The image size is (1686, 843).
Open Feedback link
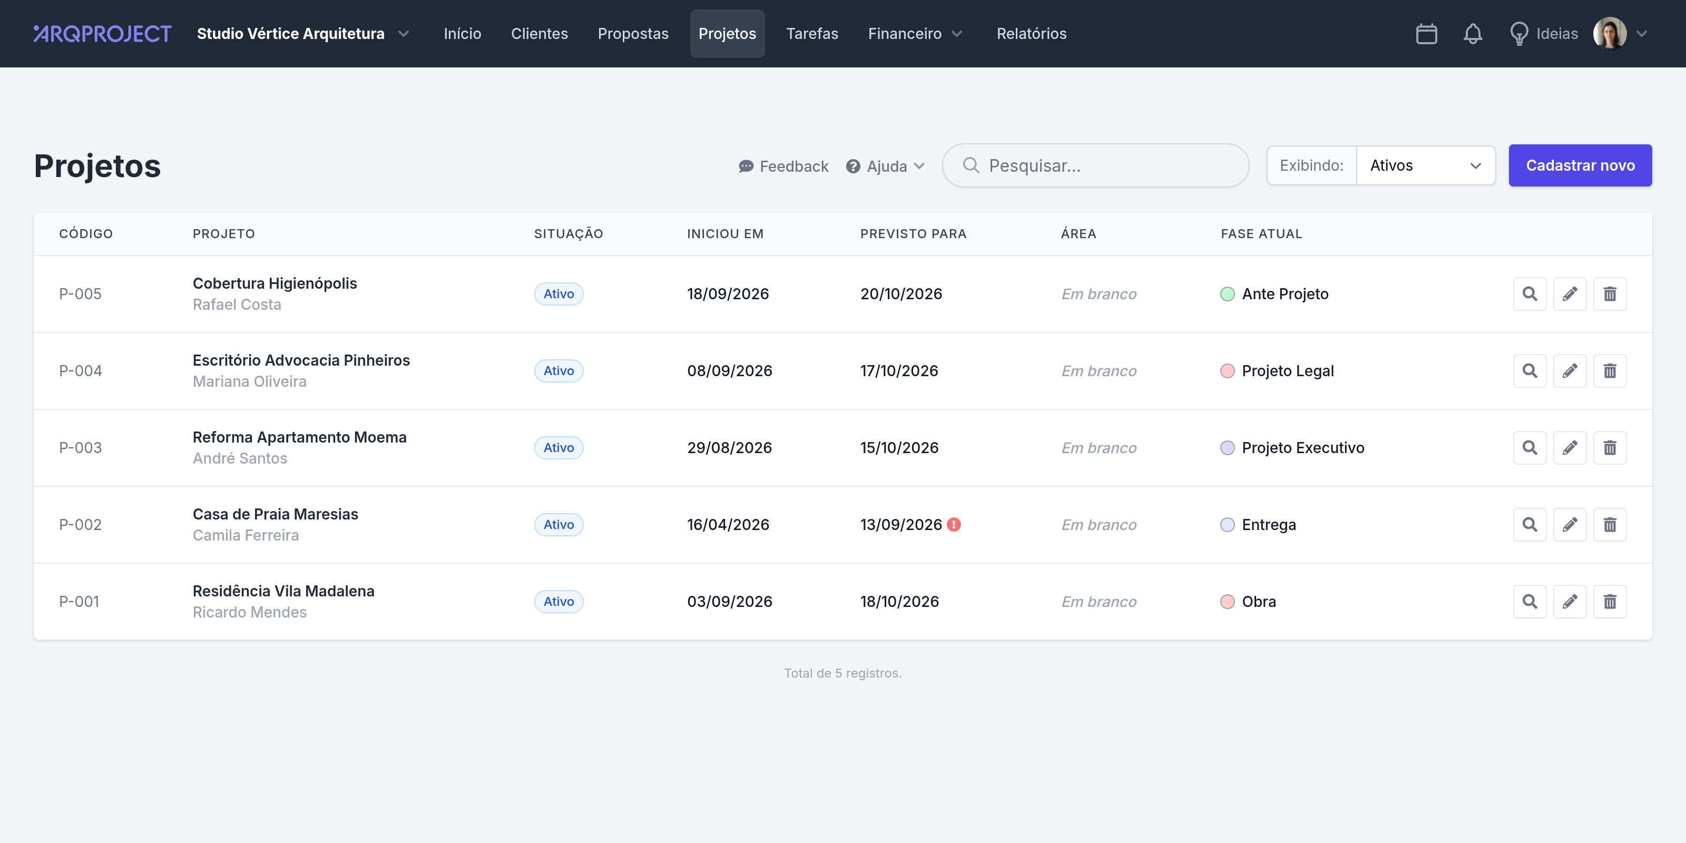(783, 166)
